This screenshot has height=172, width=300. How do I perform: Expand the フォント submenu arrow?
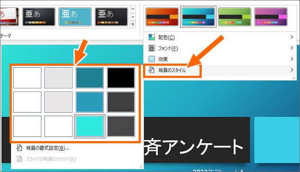click(292, 48)
